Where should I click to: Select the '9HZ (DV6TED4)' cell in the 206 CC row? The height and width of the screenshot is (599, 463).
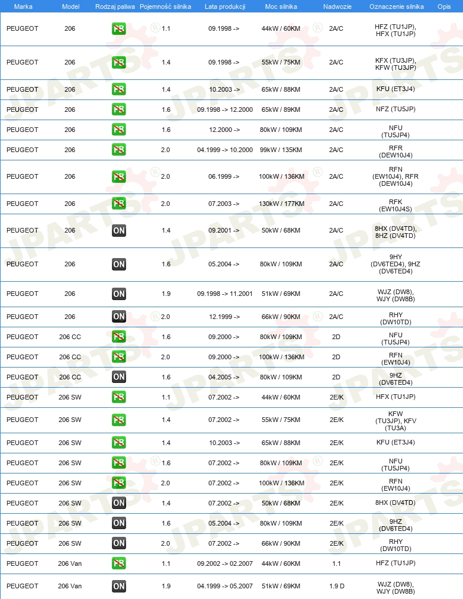click(x=396, y=379)
